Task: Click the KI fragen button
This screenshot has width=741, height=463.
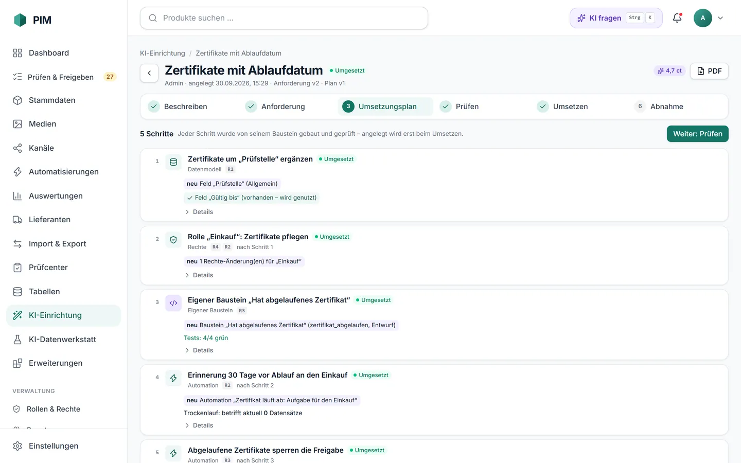Action: pos(616,18)
